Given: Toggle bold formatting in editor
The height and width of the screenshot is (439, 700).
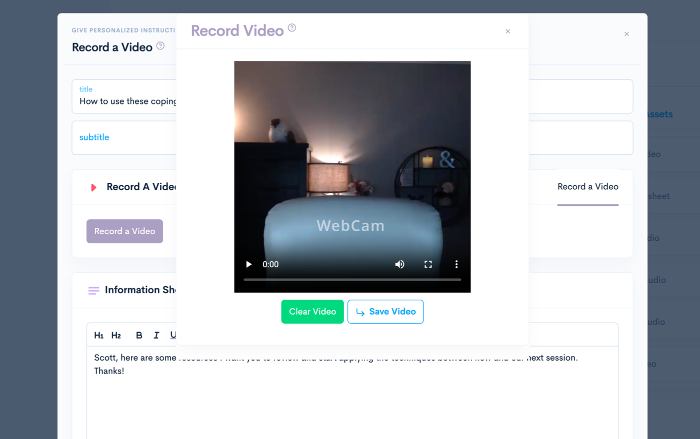Looking at the screenshot, I should (139, 336).
